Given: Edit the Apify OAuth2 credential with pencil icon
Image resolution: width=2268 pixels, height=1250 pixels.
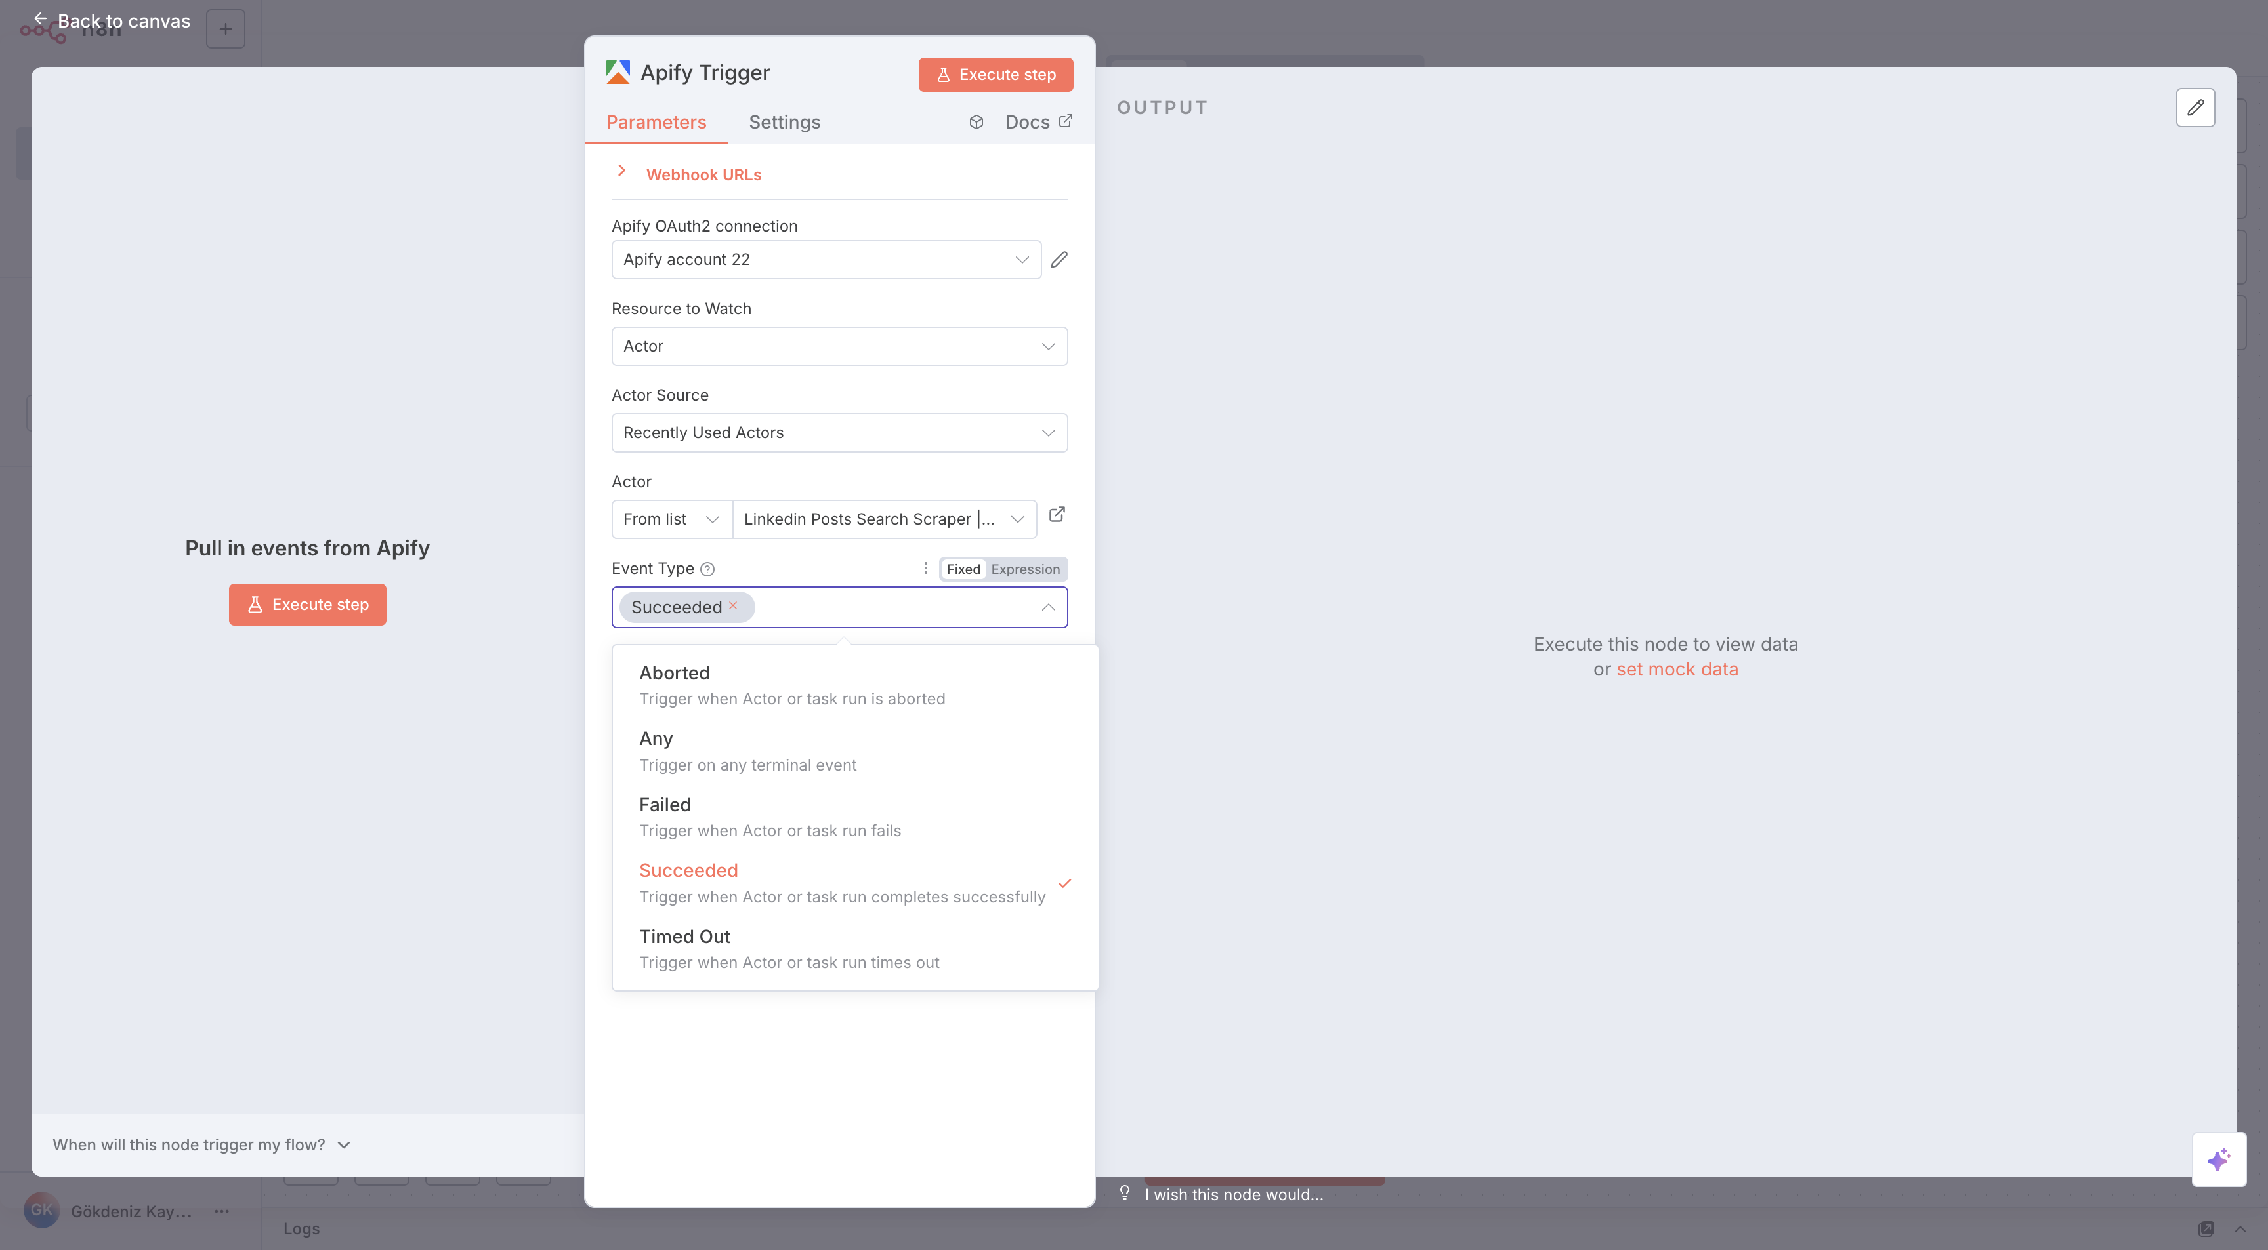Looking at the screenshot, I should point(1059,260).
